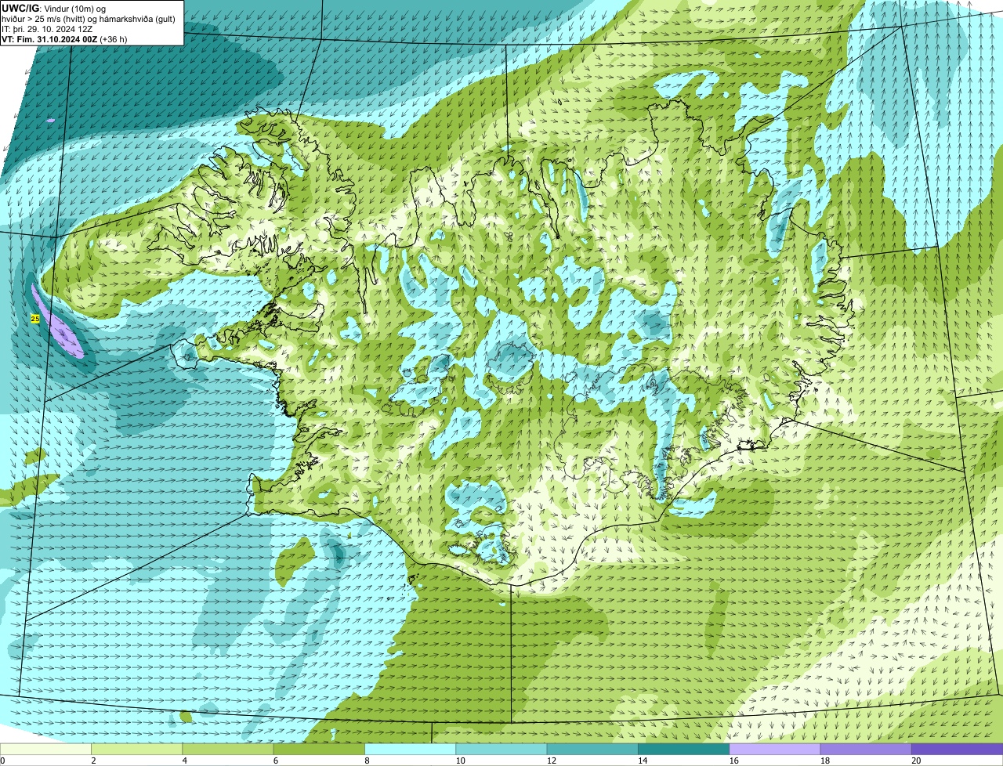This screenshot has width=1003, height=766.
Task: Click the "VT: Fim. 31.10.2024 00Z" valid time
Action: (x=49, y=38)
